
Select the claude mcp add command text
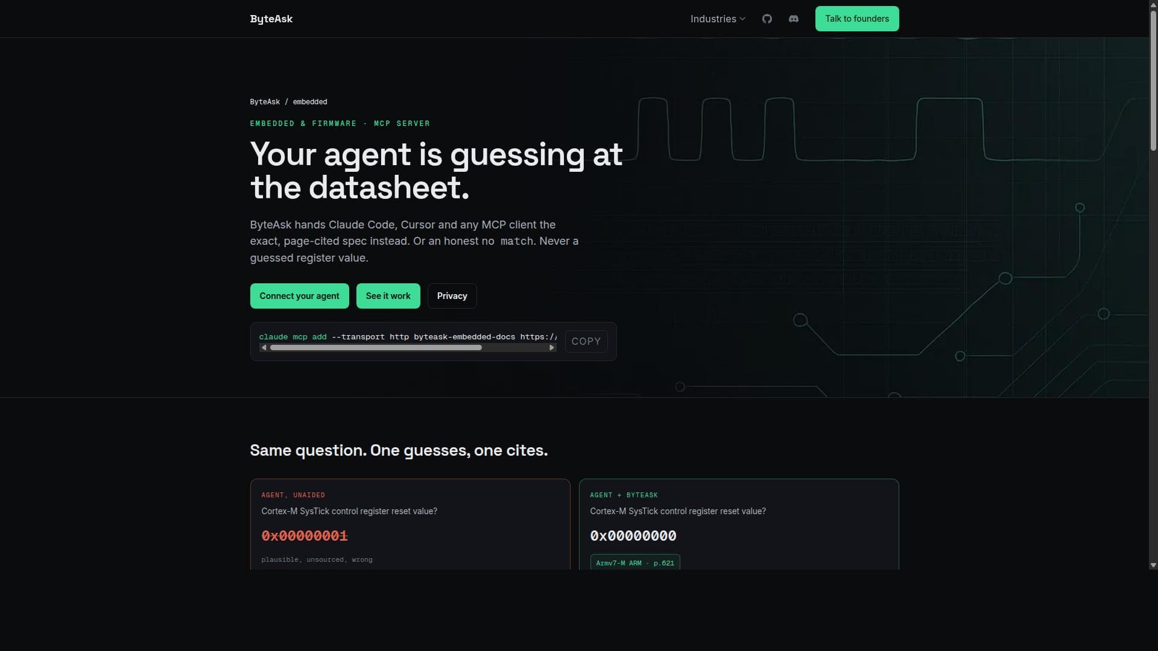coord(408,337)
